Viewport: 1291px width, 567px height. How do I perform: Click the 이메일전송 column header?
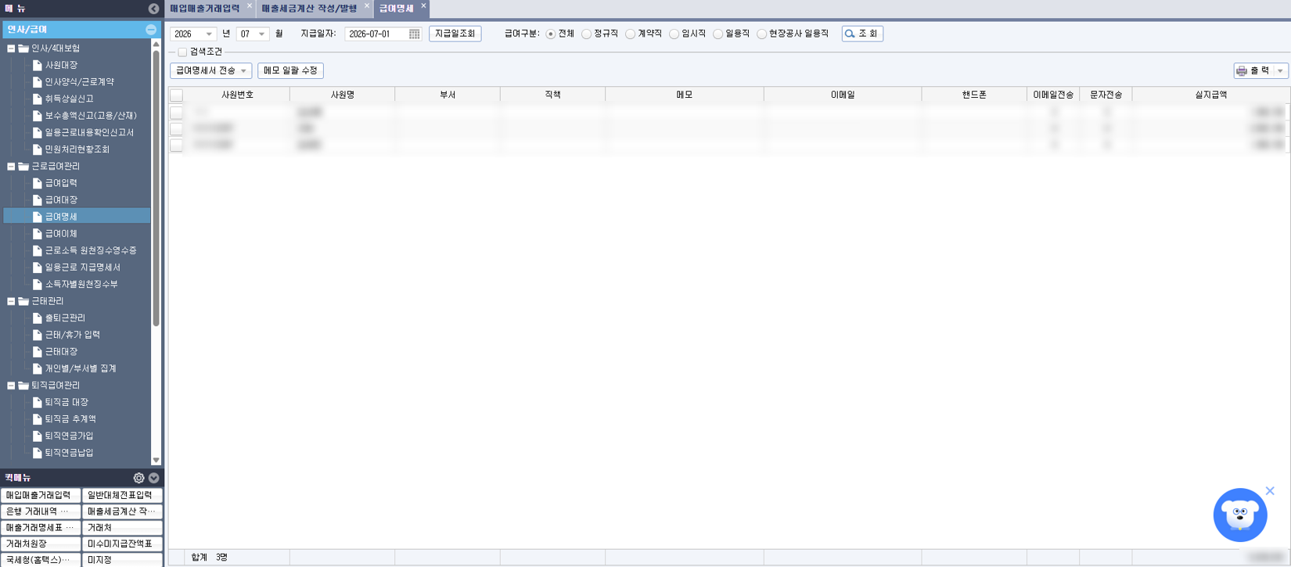[x=1053, y=95]
